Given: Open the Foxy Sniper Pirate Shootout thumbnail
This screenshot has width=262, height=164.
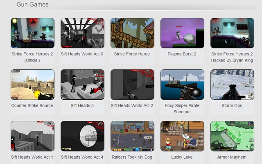Looking at the screenshot, I should click(x=182, y=85).
